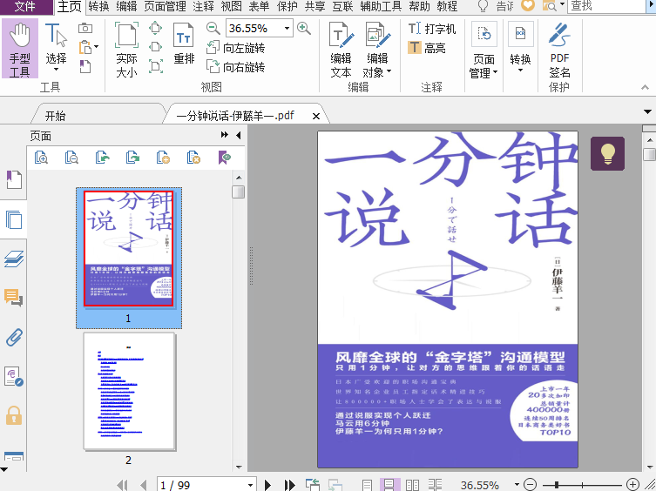Go to the next page arrow
Screen dimensions: 656x491
[267, 485]
